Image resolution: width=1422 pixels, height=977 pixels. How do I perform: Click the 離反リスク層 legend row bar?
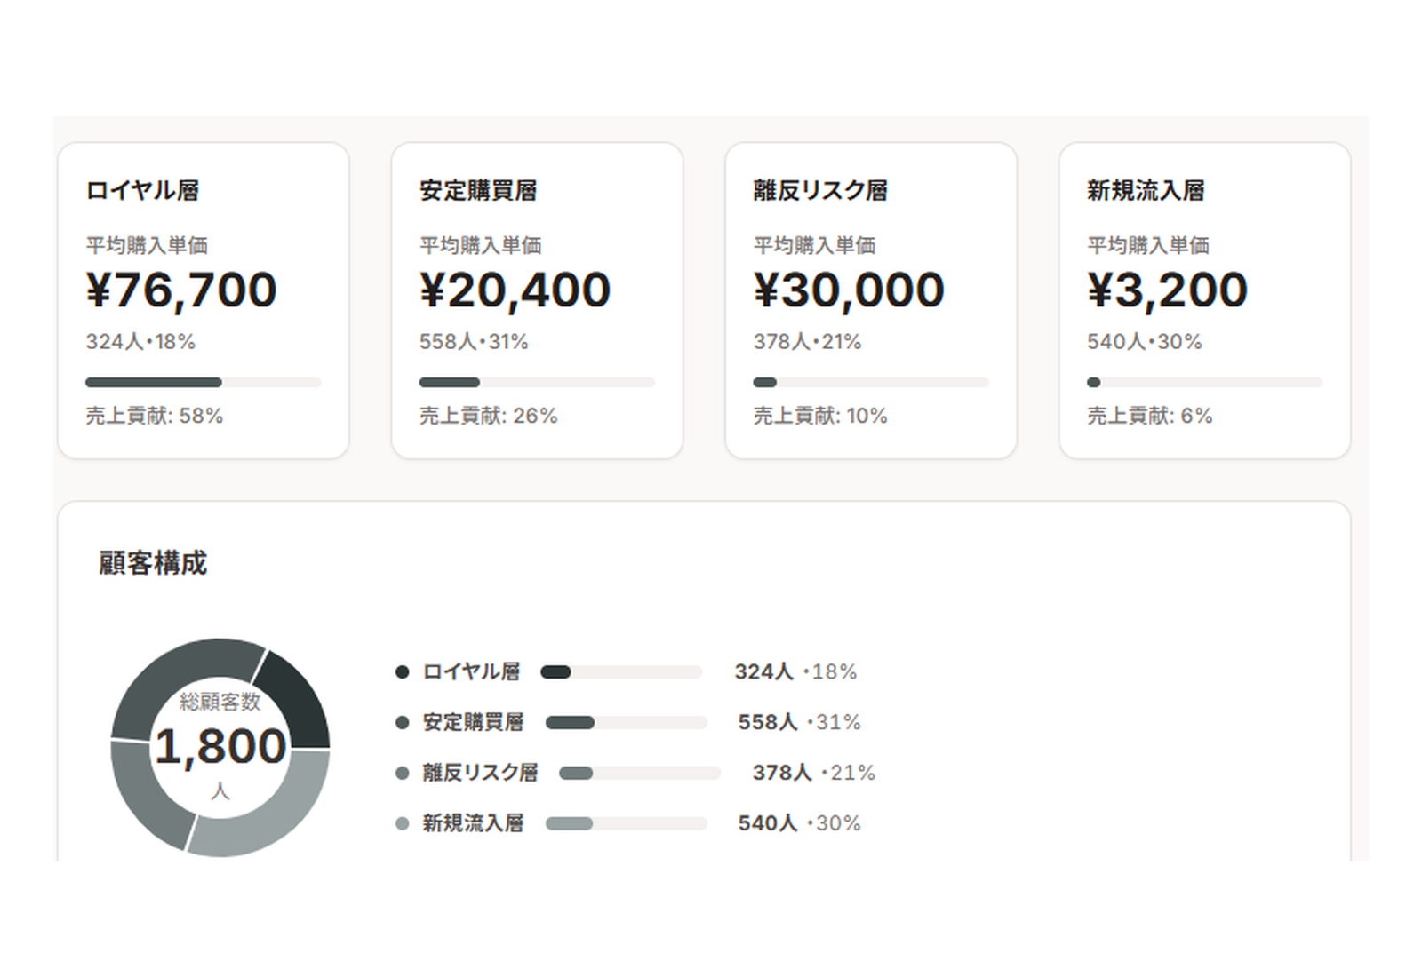pyautogui.click(x=640, y=774)
